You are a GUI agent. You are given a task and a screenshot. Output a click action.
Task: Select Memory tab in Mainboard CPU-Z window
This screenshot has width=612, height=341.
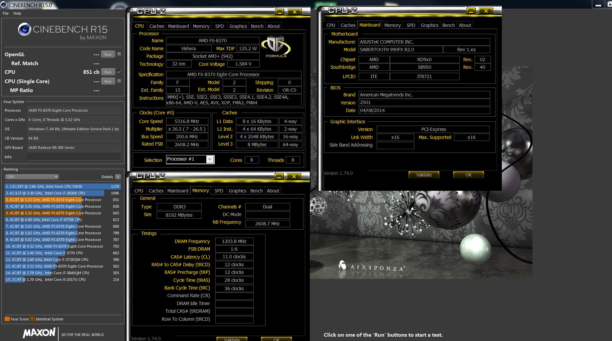392,25
